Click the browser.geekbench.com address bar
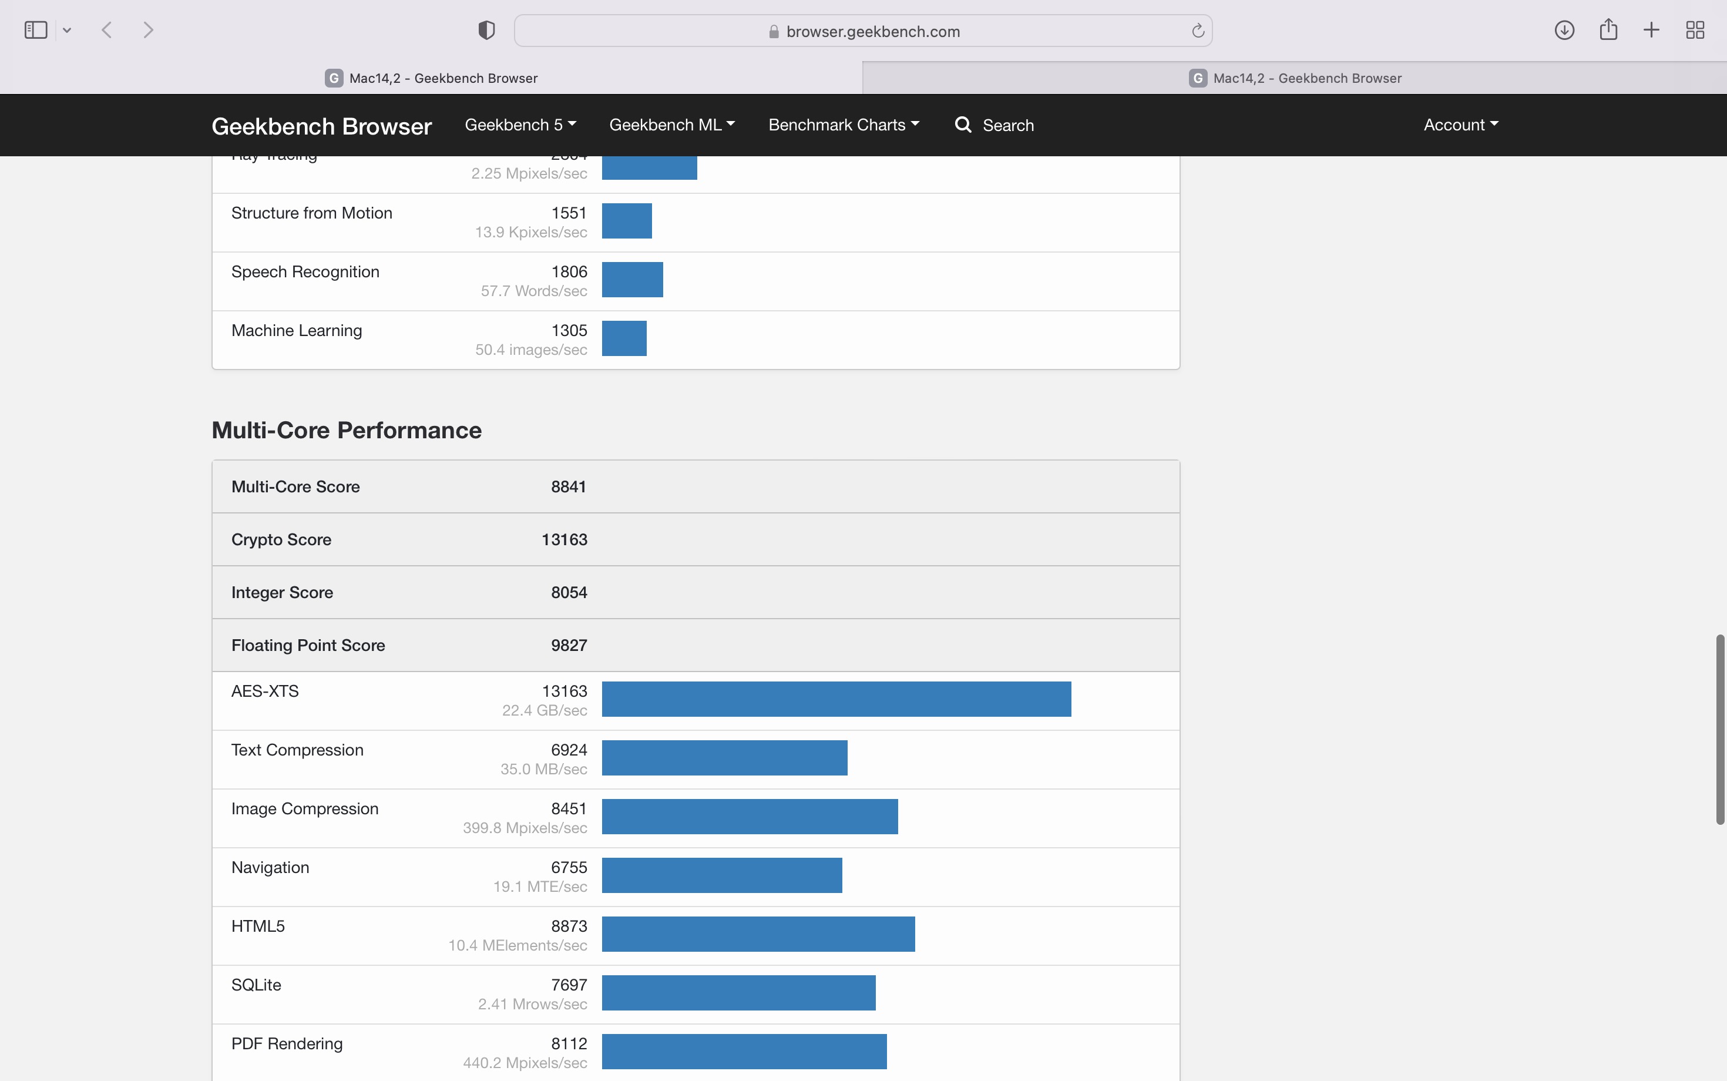This screenshot has width=1727, height=1081. (x=863, y=31)
